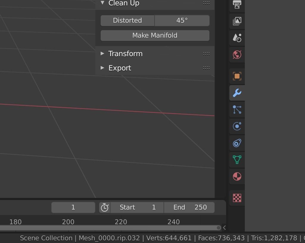Open the Object Properties tab
Viewport: 305px width, 243px height.
[237, 76]
